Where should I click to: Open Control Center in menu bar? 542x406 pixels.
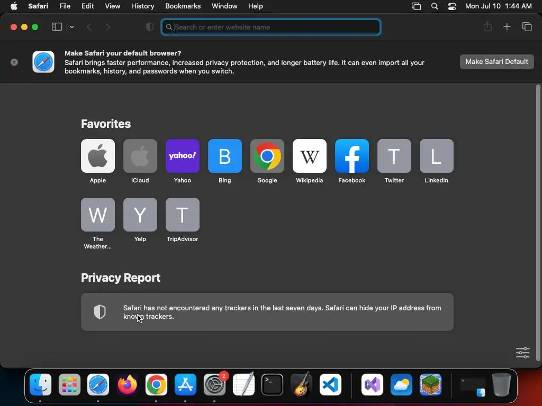pos(452,6)
